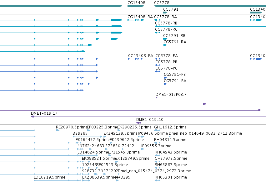266x182 pixels.
Task: Select the 72412 feature
Action: coord(123,149)
